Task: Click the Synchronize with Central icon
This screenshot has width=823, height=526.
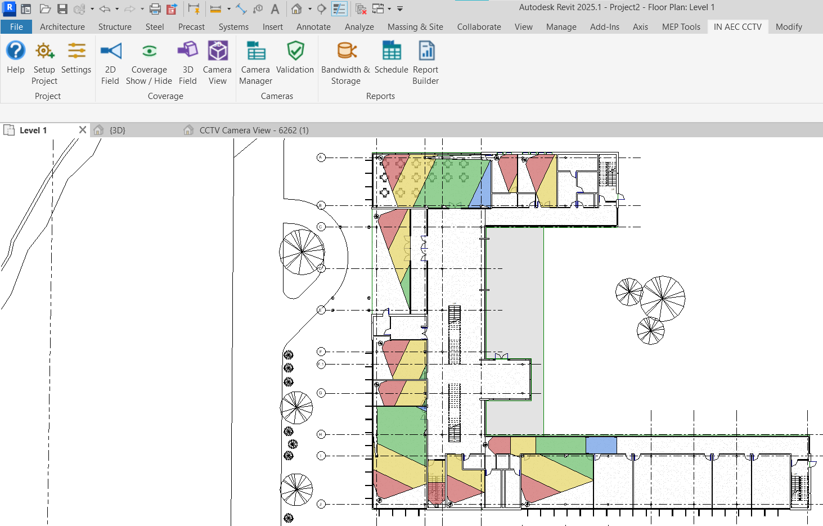Action: (79, 9)
